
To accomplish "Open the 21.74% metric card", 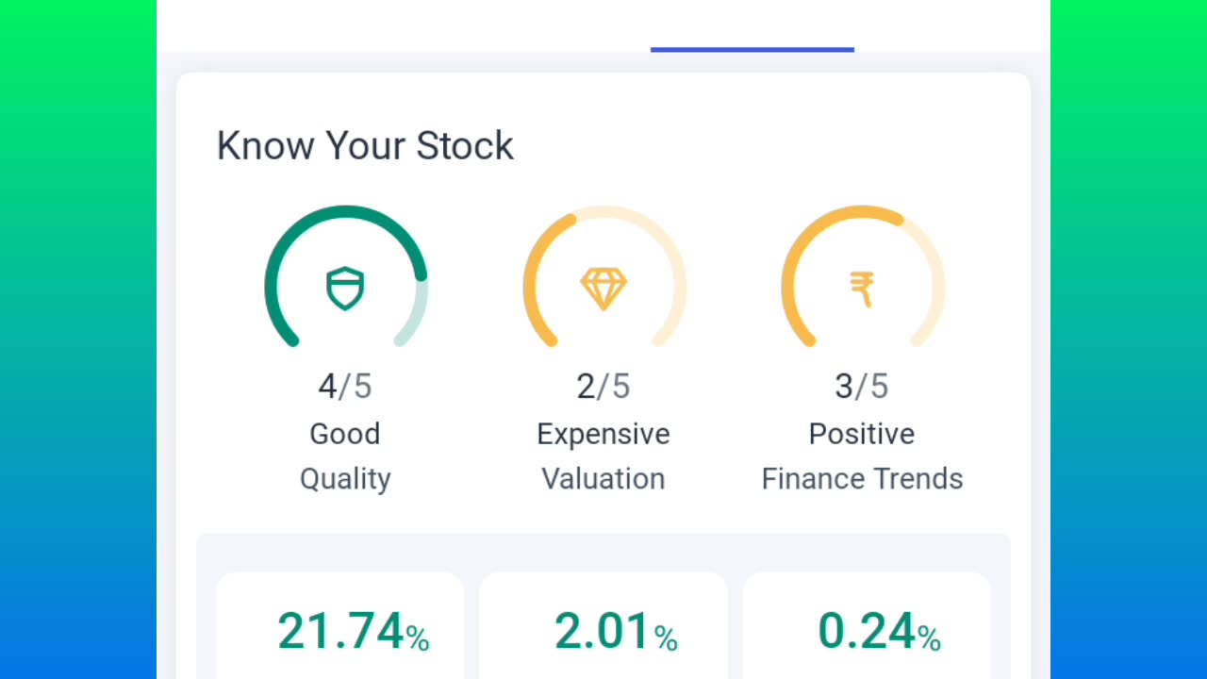I will click(340, 627).
